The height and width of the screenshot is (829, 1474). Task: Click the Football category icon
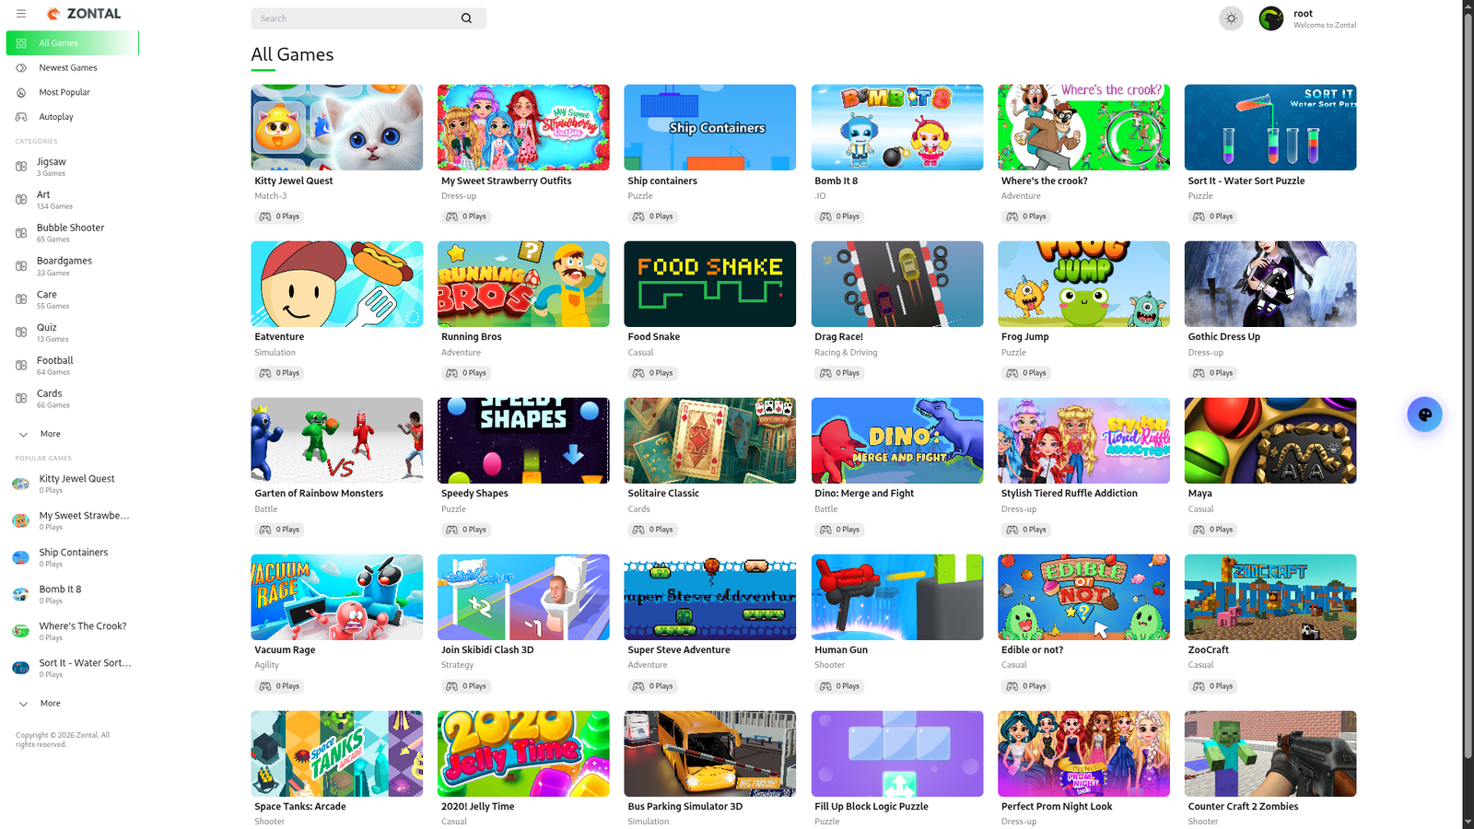pos(21,366)
